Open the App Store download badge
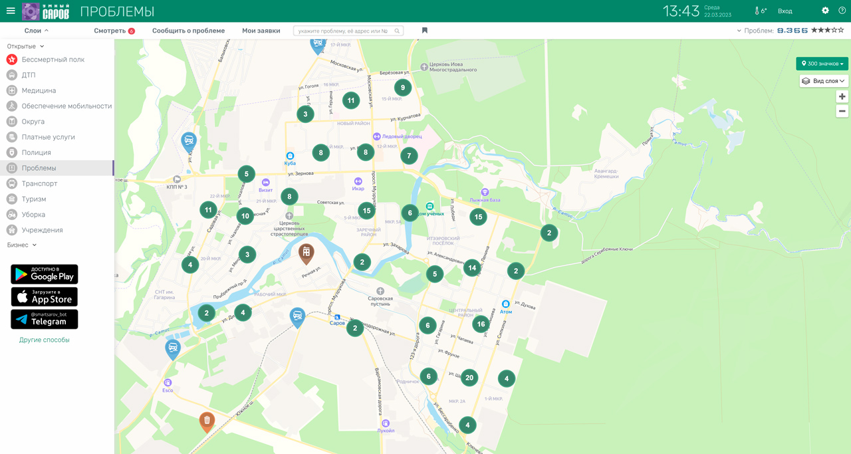Image resolution: width=851 pixels, height=454 pixels. pyautogui.click(x=45, y=296)
